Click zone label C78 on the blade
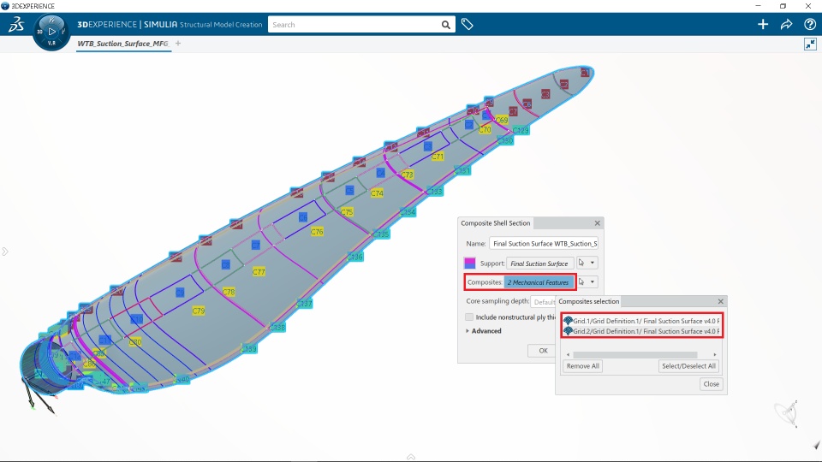Screen dimensions: 822x462 pyautogui.click(x=228, y=292)
